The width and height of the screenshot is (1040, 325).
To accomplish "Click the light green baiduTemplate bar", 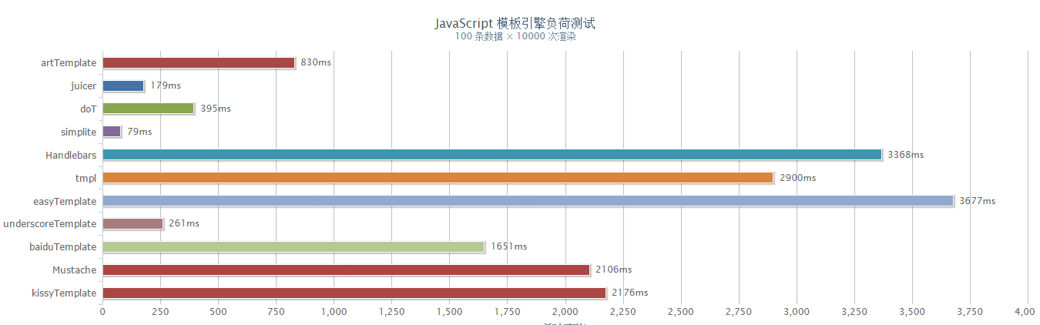I will 293,247.
